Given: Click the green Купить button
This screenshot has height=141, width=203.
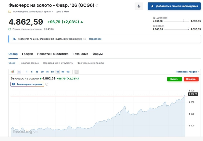Looking at the screenshot, I should coord(174,79).
